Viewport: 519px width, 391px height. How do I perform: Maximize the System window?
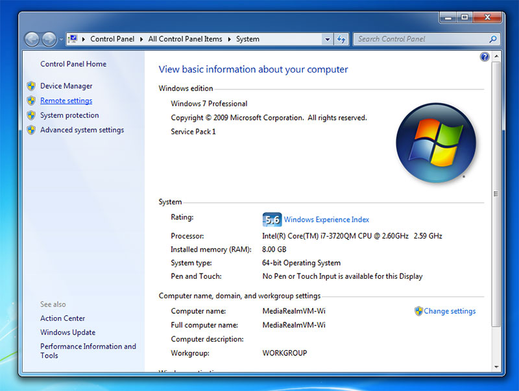[465, 18]
